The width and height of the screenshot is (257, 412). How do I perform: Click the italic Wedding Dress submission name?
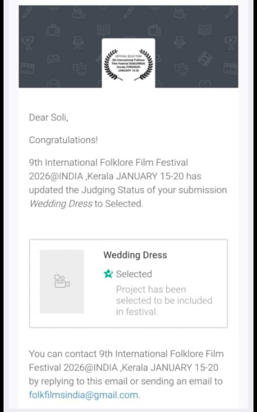(x=61, y=204)
